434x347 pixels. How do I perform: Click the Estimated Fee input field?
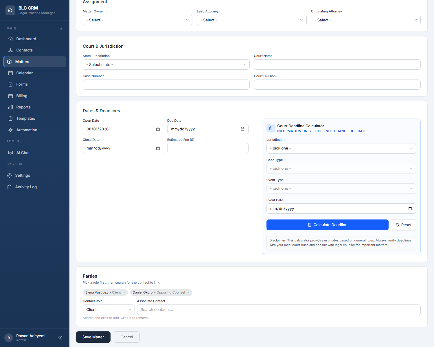pos(208,148)
